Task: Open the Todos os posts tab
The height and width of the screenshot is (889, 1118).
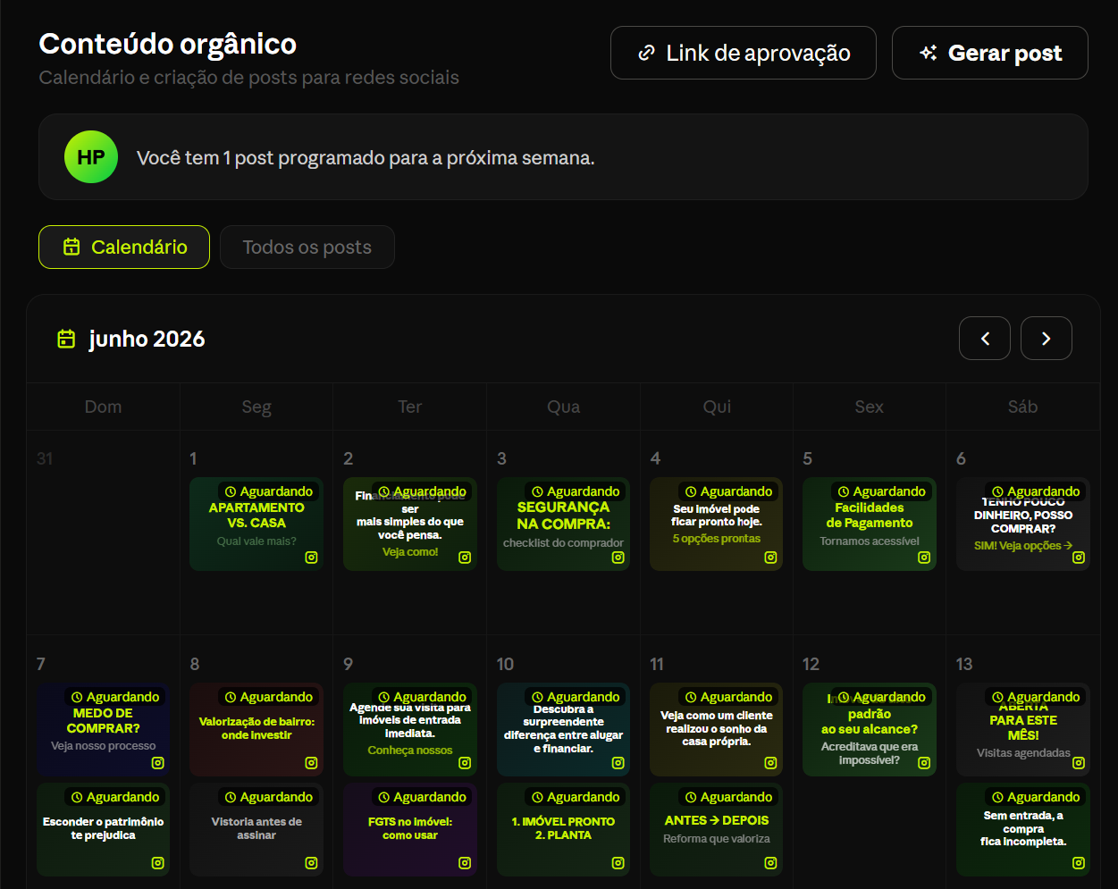Action: tap(307, 247)
